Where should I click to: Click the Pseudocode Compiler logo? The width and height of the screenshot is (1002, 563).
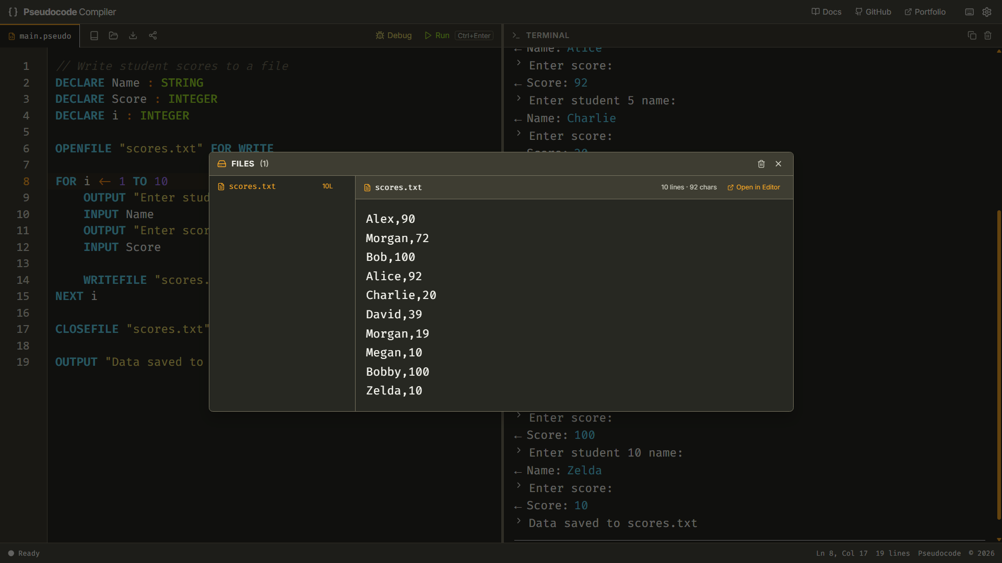coord(62,12)
